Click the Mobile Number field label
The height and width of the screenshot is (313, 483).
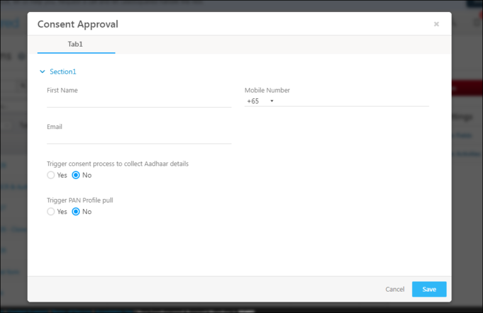point(267,90)
